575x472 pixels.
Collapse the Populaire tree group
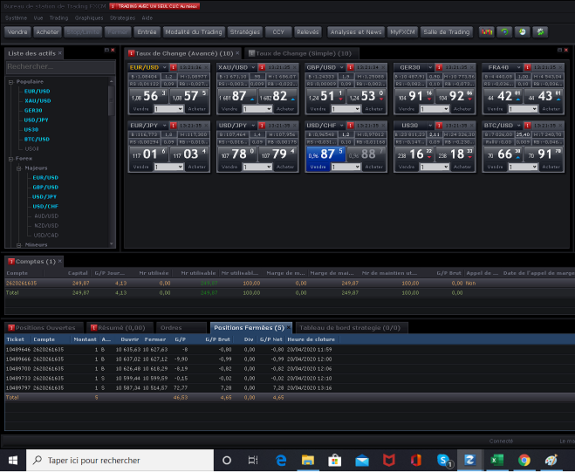click(11, 81)
